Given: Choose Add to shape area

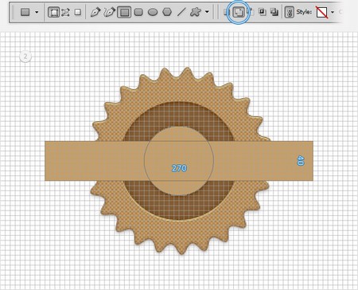Looking at the screenshot, I should tap(238, 12).
